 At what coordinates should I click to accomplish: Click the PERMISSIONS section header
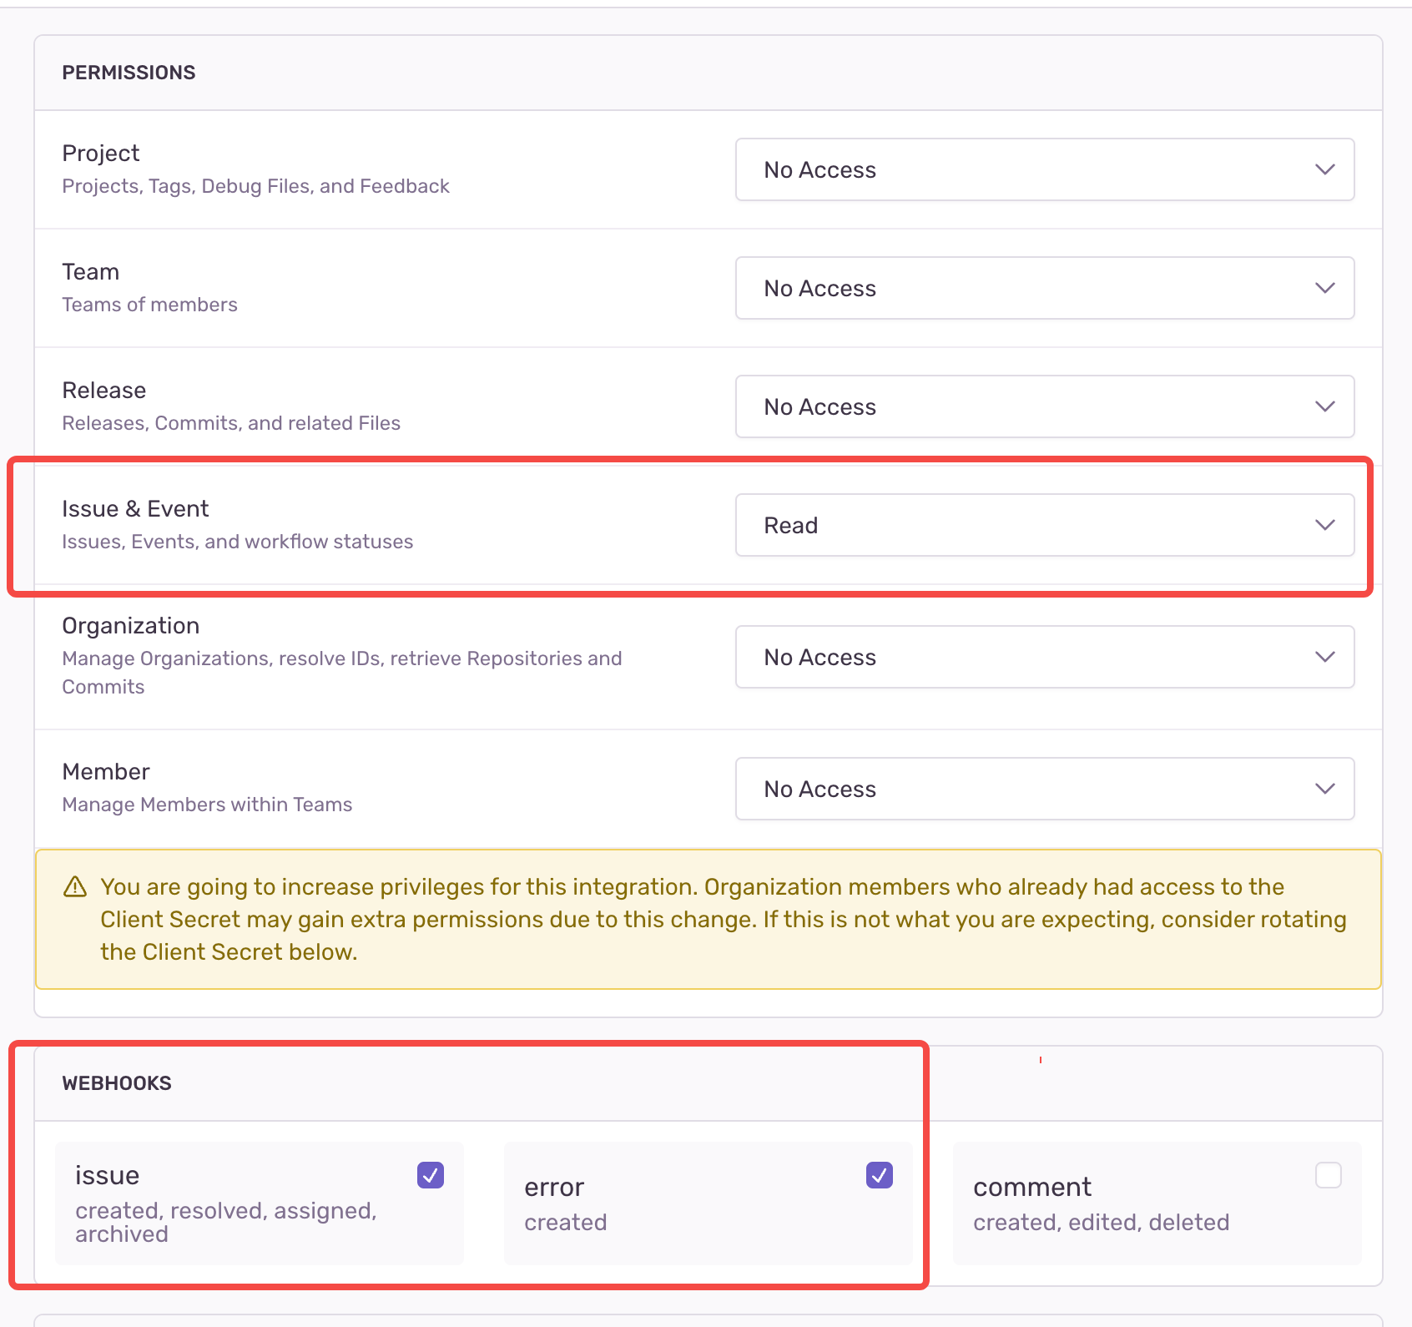129,73
